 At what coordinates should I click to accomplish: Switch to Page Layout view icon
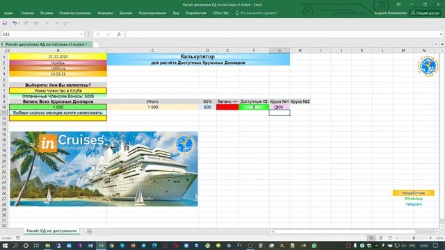tap(380, 237)
